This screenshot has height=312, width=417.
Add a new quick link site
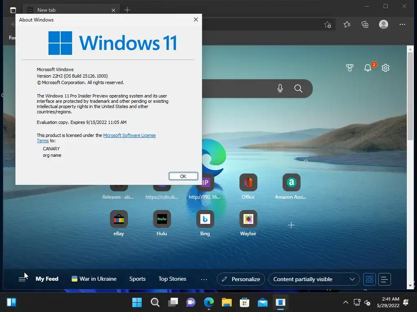[x=291, y=225]
